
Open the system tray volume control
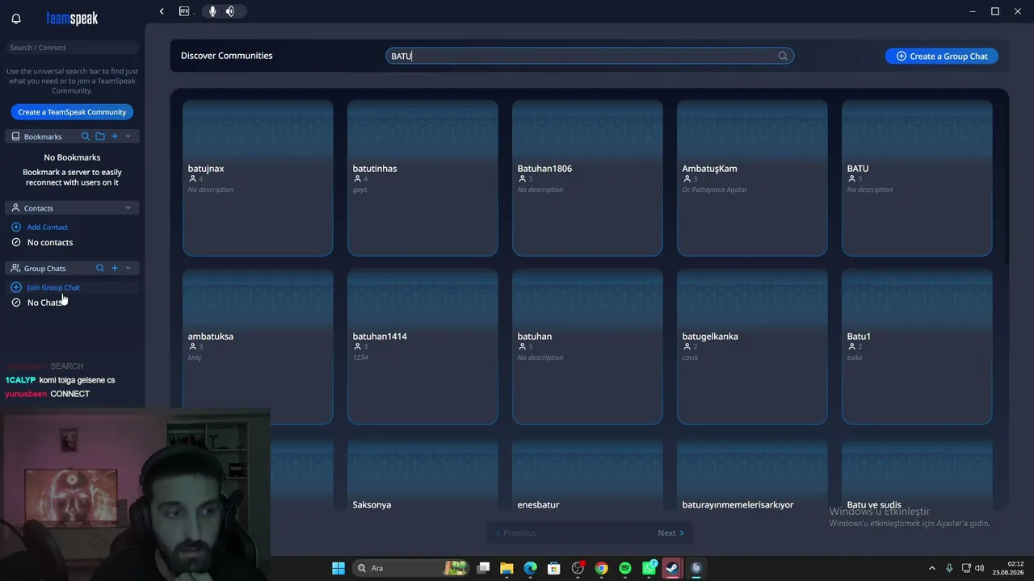(x=980, y=568)
